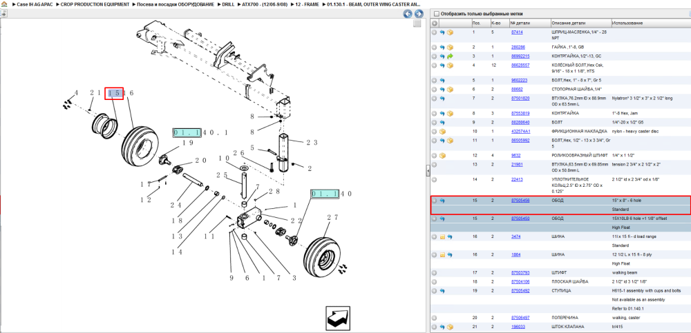This screenshot has height=333, width=691.
Task: Click box icon for part 87553819
Action: pyautogui.click(x=450, y=114)
